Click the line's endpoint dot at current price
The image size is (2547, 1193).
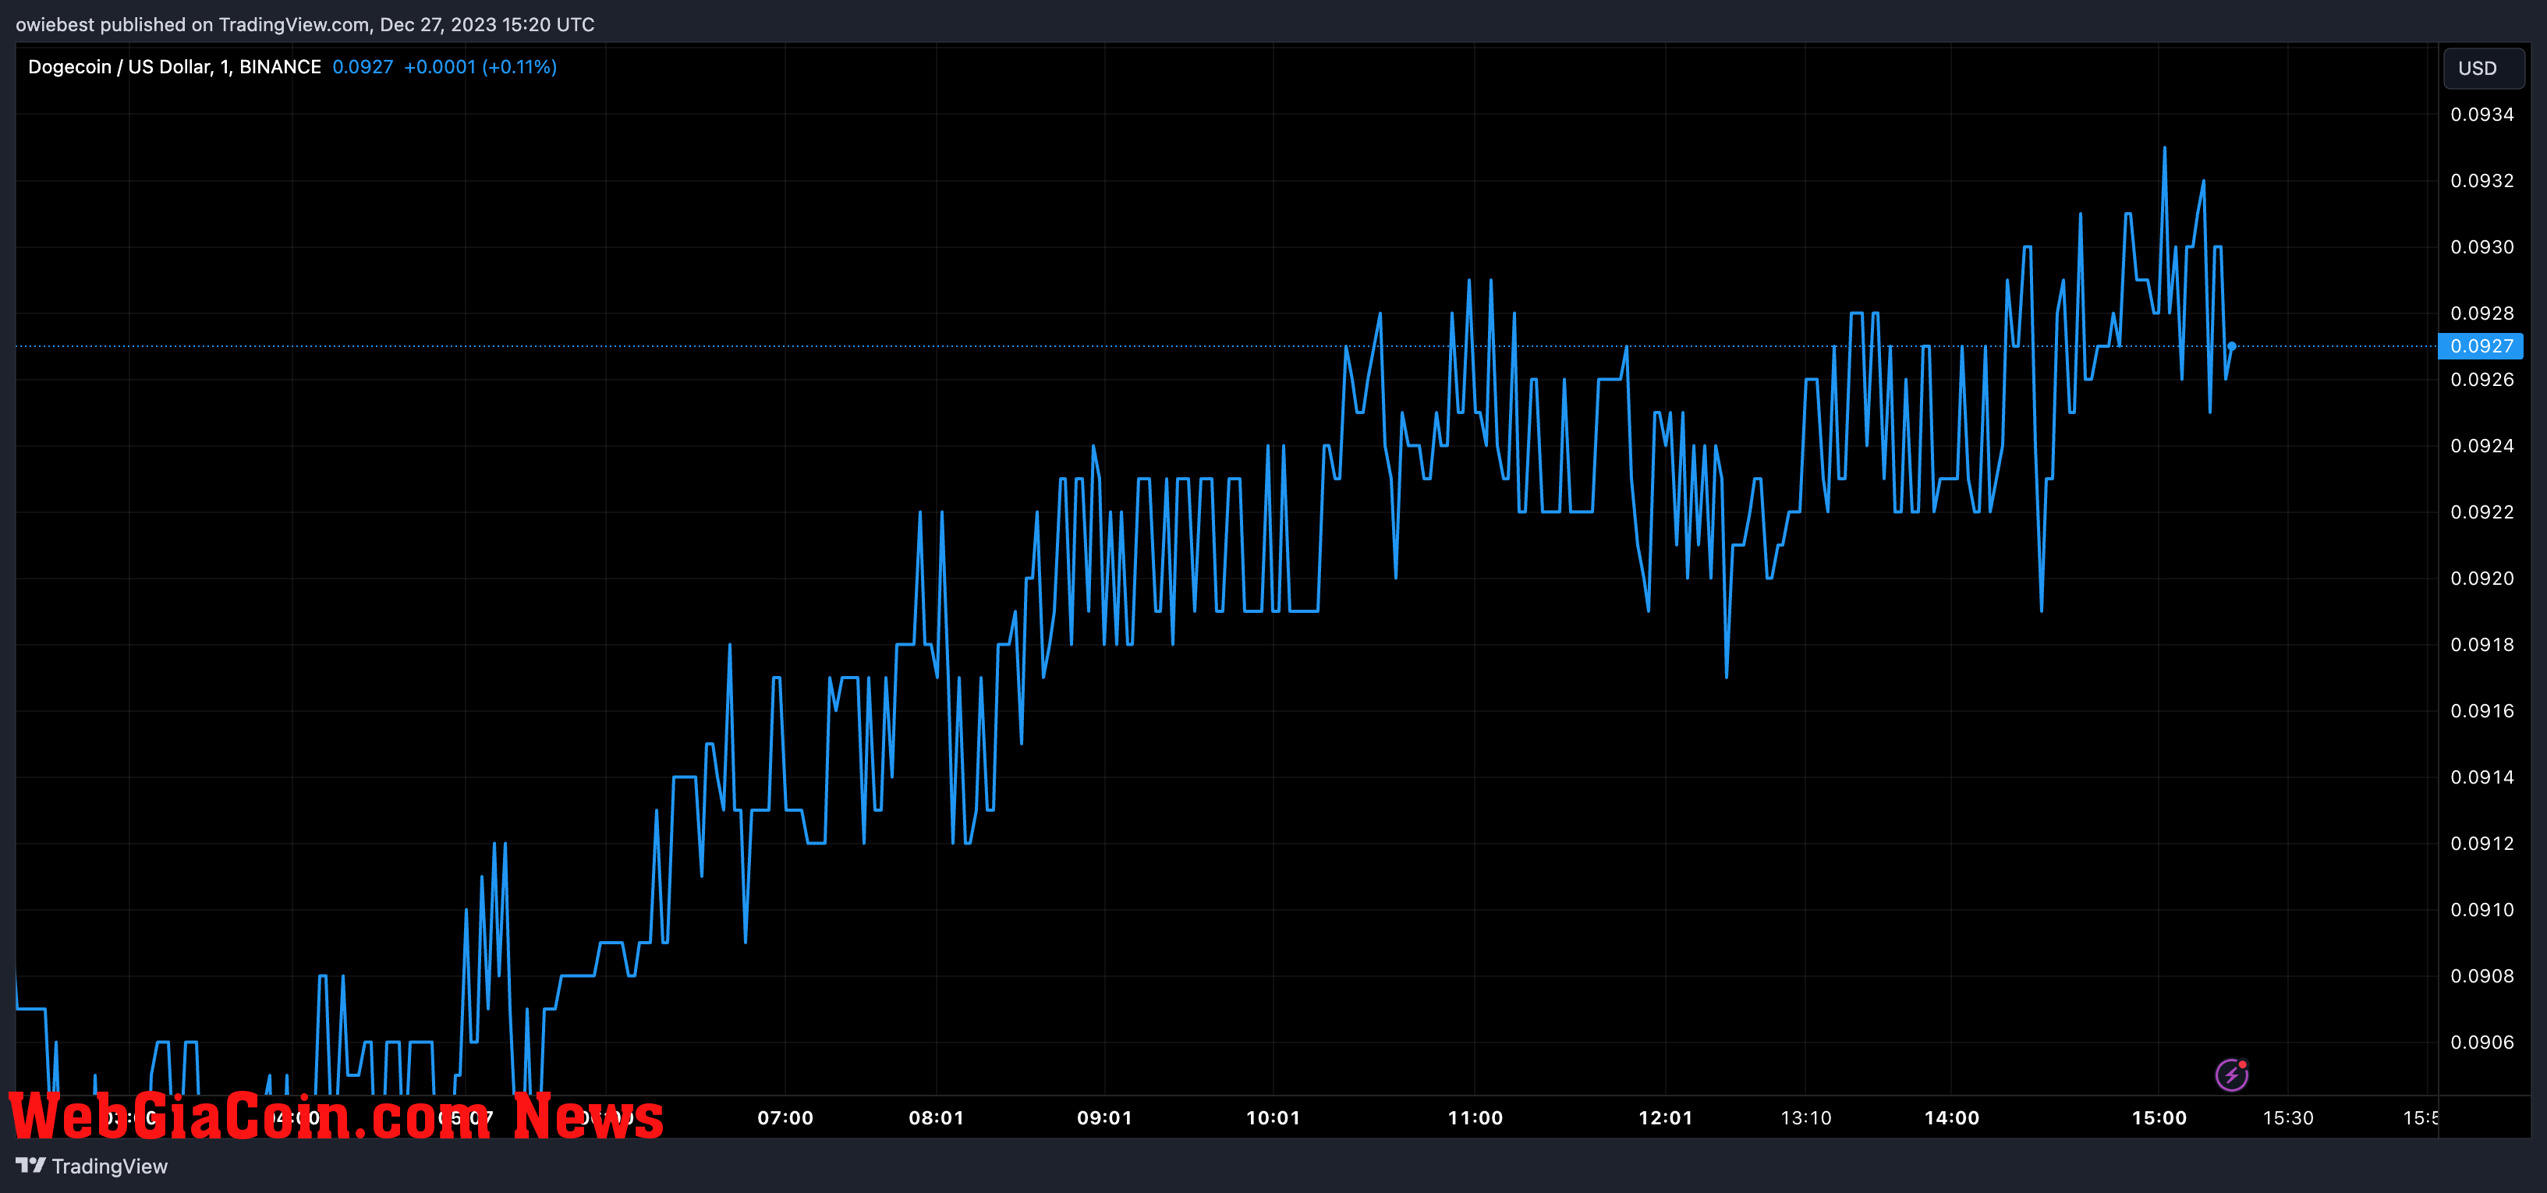click(x=2232, y=346)
